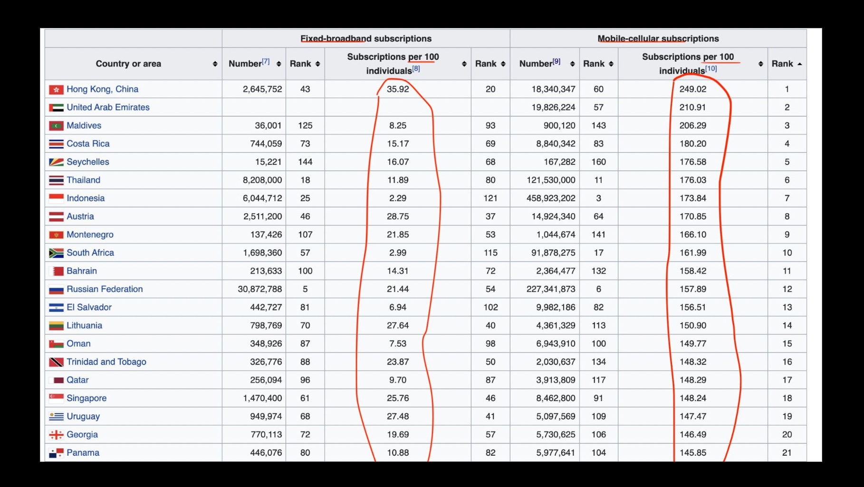Click the United Arab Emirates flag icon

tap(56, 108)
